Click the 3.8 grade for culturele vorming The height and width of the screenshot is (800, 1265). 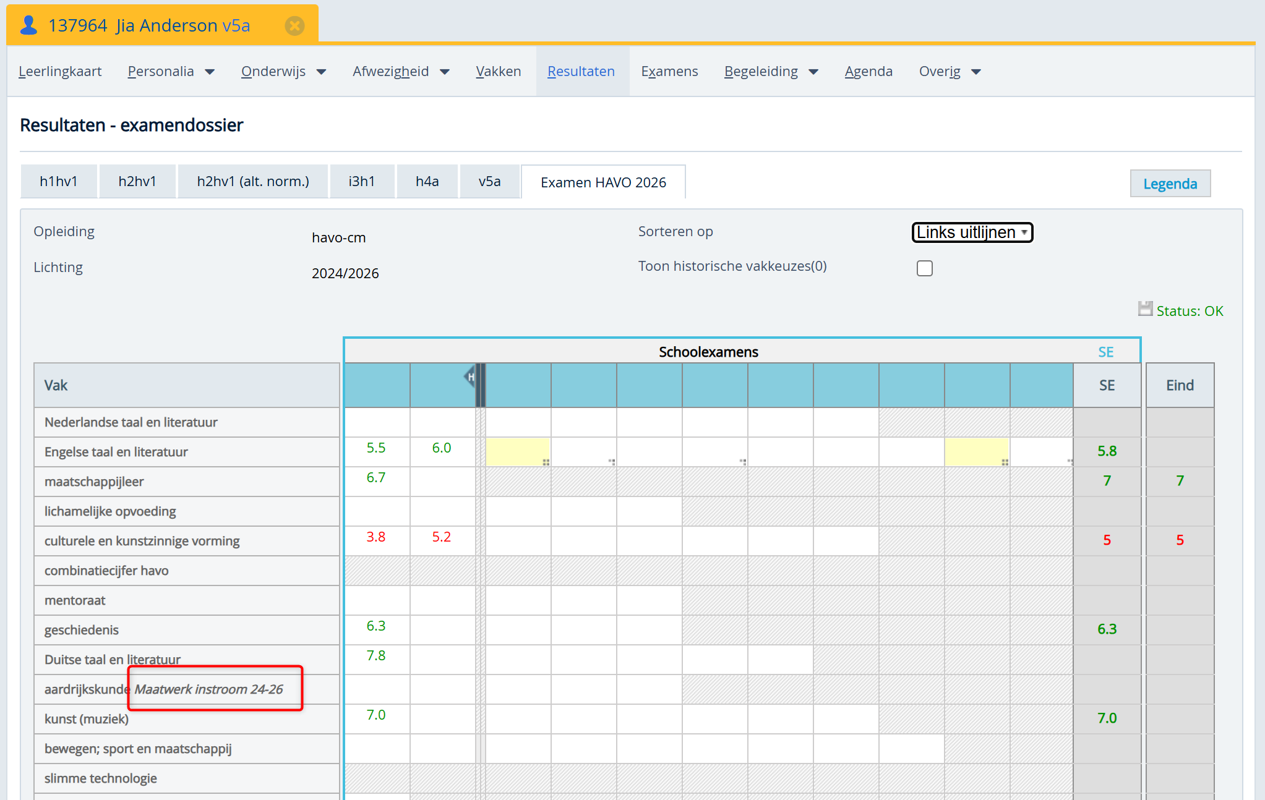tap(375, 537)
